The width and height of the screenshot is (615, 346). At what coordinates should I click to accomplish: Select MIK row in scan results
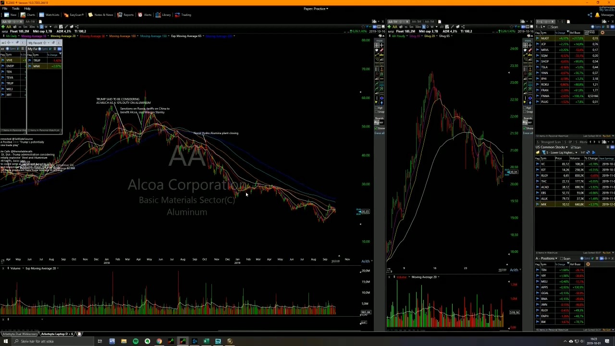coord(575,204)
